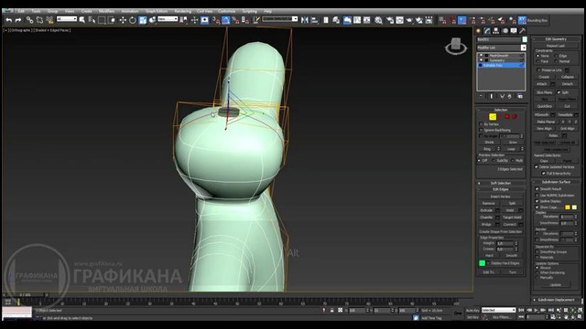This screenshot has height=329, width=586.
Task: Click Create Shape From Selection button
Action: click(501, 231)
